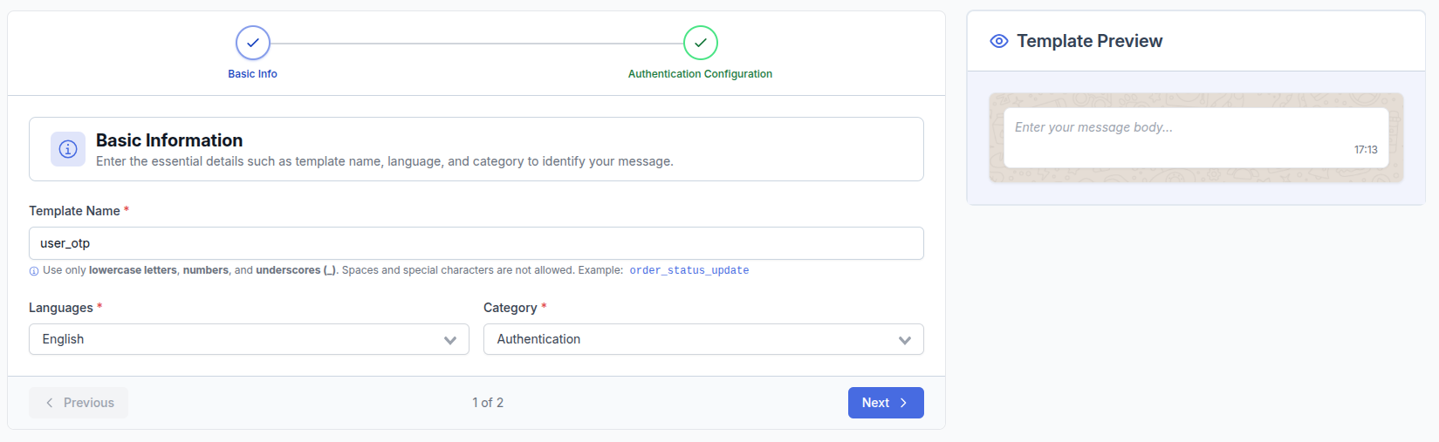Expand the Languages dropdown arrow
This screenshot has width=1439, height=442.
[450, 340]
